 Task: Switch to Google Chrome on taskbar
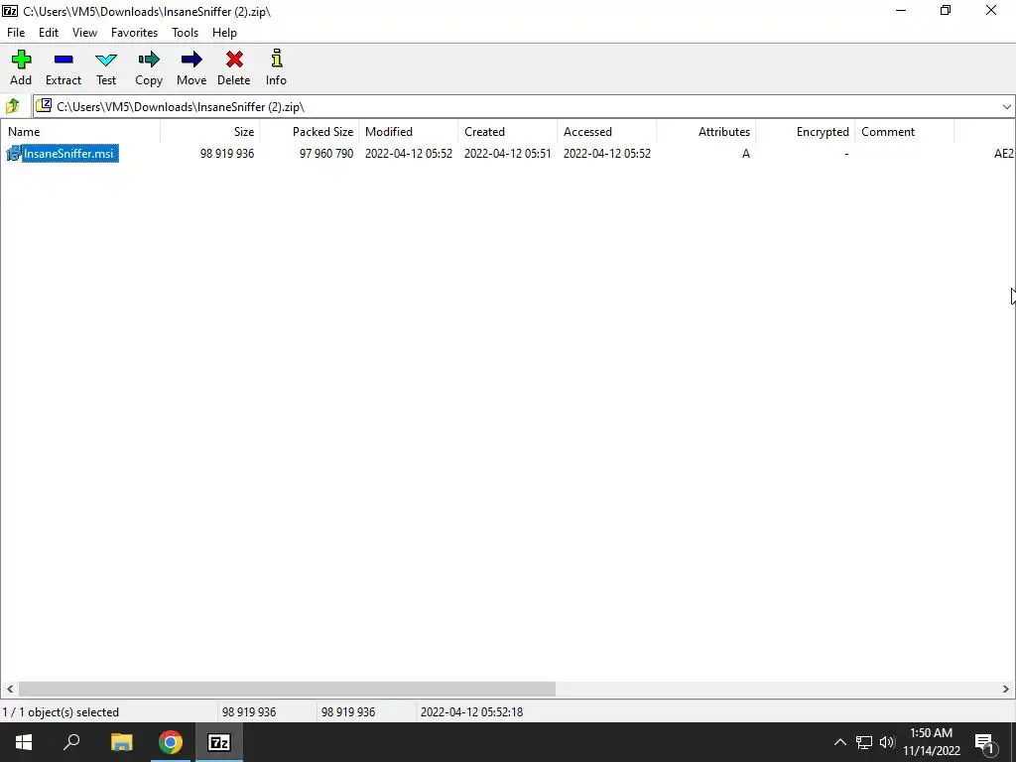click(x=171, y=742)
